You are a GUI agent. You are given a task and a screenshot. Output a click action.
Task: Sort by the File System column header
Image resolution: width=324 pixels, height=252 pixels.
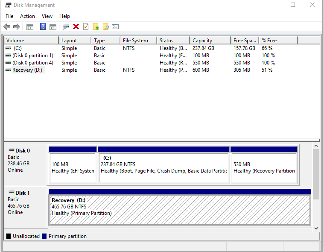pyautogui.click(x=138, y=40)
